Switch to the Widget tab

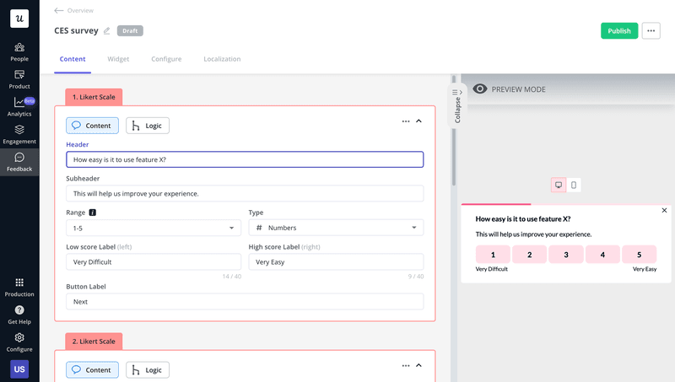tap(118, 59)
